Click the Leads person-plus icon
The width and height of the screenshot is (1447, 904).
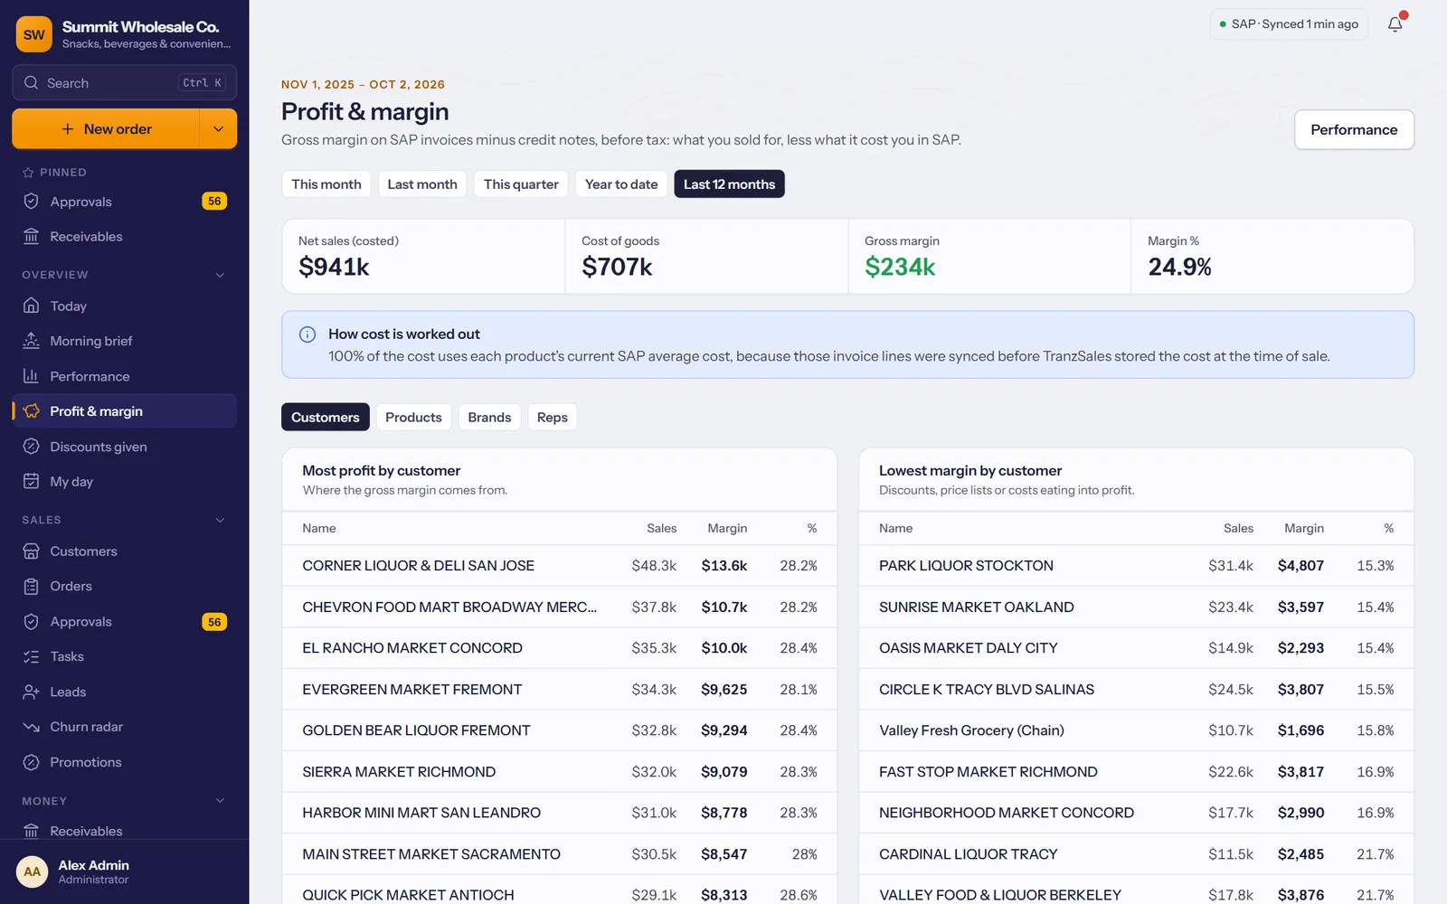pyautogui.click(x=32, y=692)
